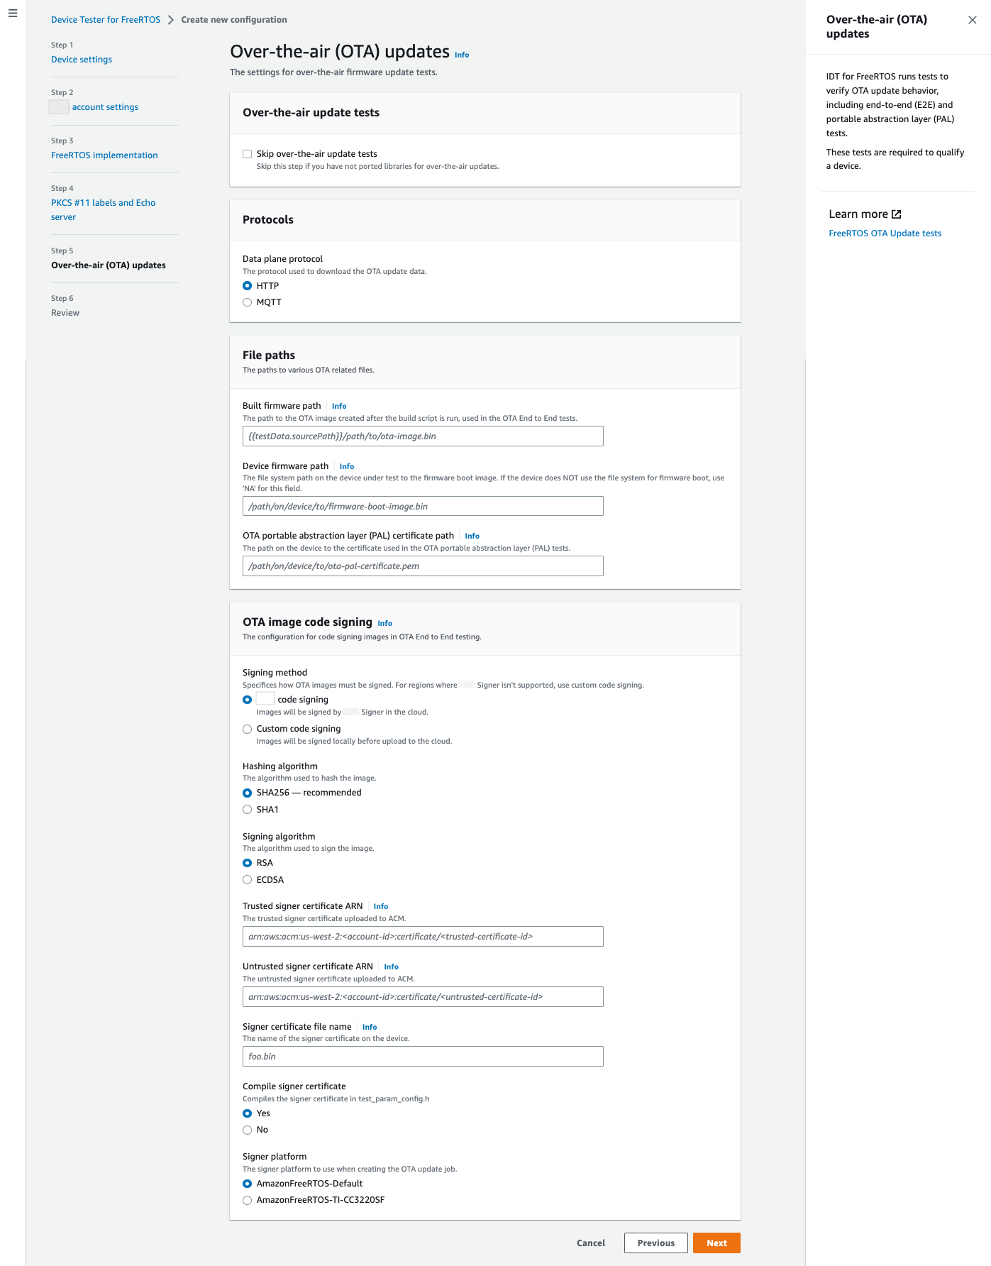Open Info for Trusted signer certificate ARN
This screenshot has height=1266, width=991.
pyautogui.click(x=380, y=907)
